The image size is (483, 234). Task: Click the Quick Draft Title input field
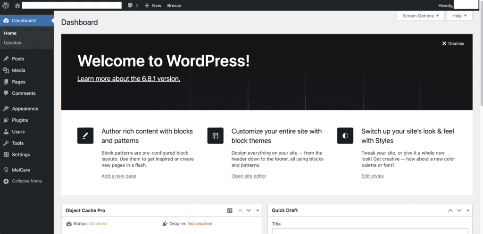coord(370,231)
